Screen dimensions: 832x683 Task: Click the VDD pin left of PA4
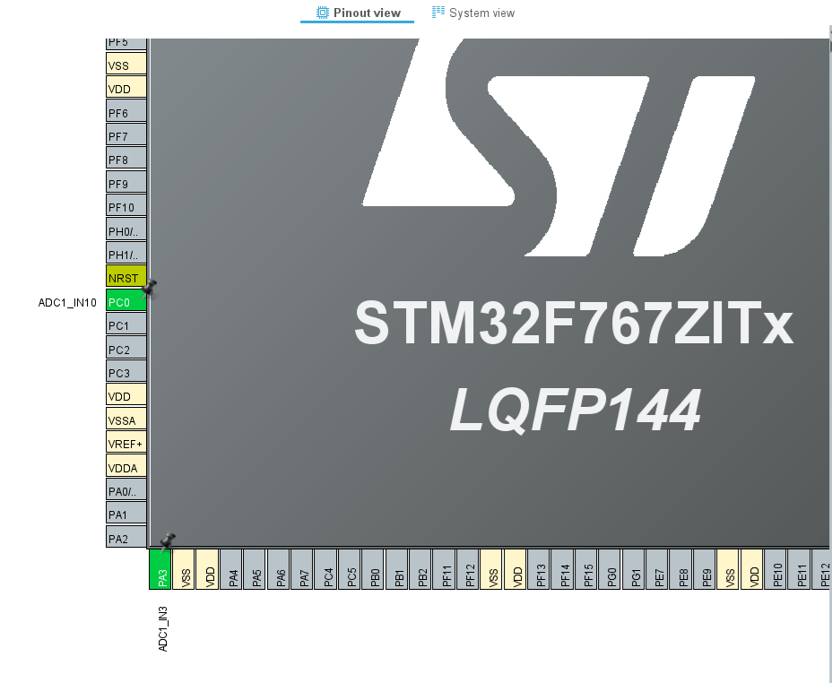tap(207, 569)
